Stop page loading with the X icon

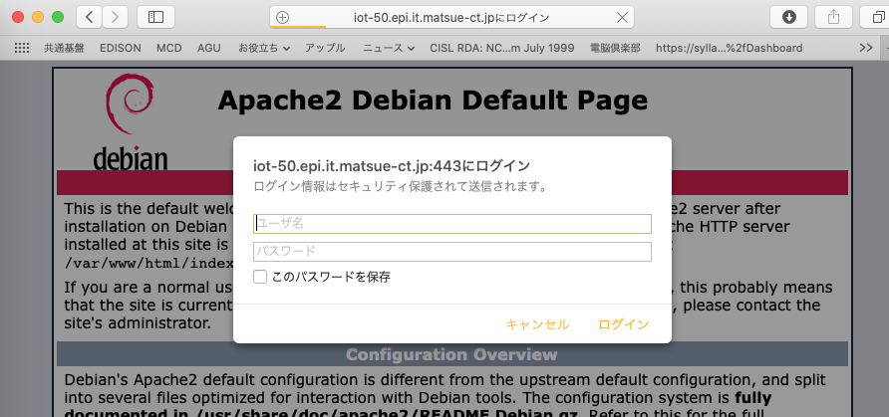click(623, 17)
